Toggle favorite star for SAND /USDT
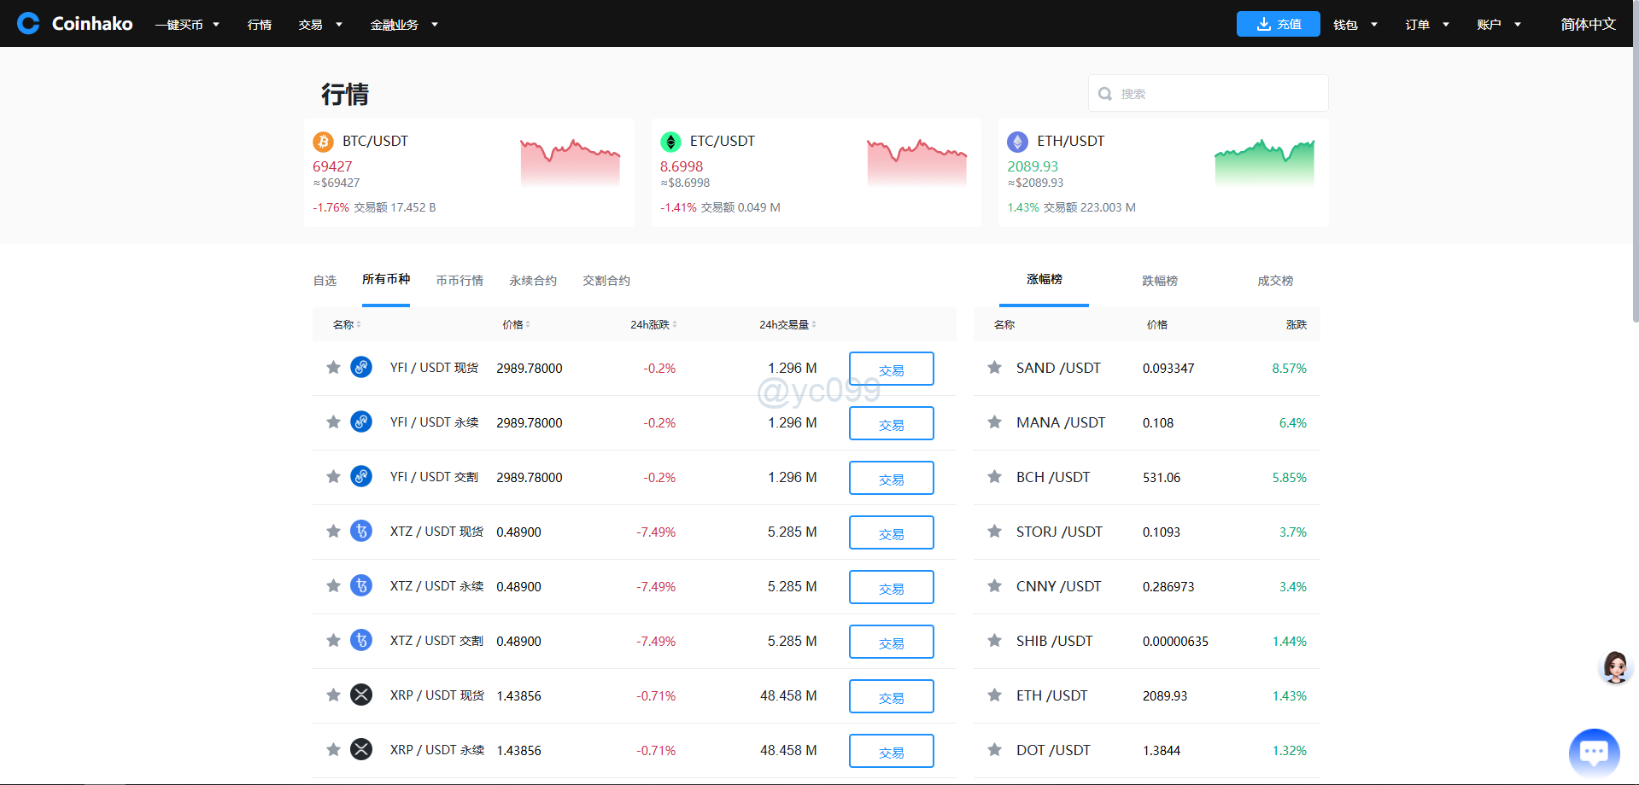 (994, 368)
